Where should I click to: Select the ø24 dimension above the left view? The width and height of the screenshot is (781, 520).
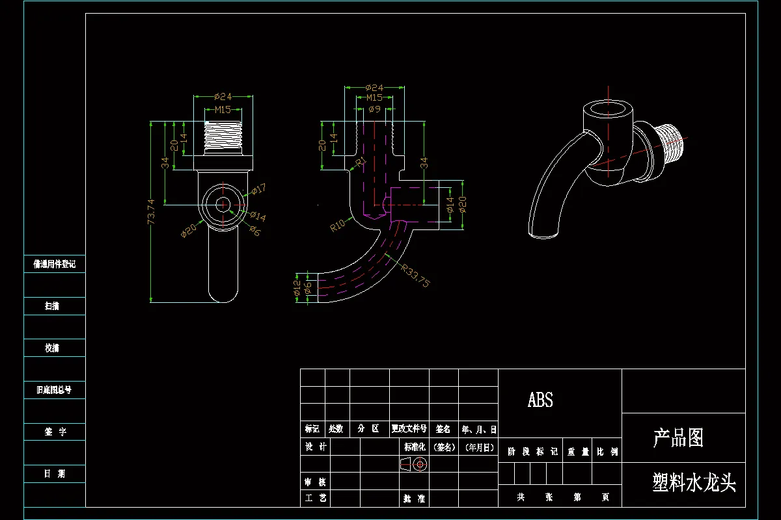tap(223, 96)
